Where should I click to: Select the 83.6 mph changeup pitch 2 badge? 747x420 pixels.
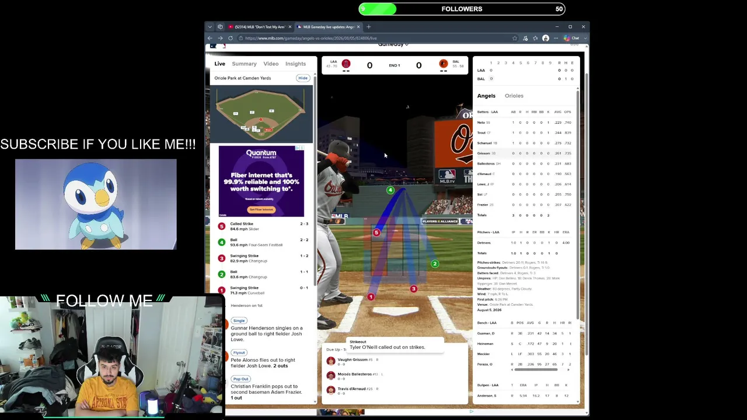(x=222, y=274)
